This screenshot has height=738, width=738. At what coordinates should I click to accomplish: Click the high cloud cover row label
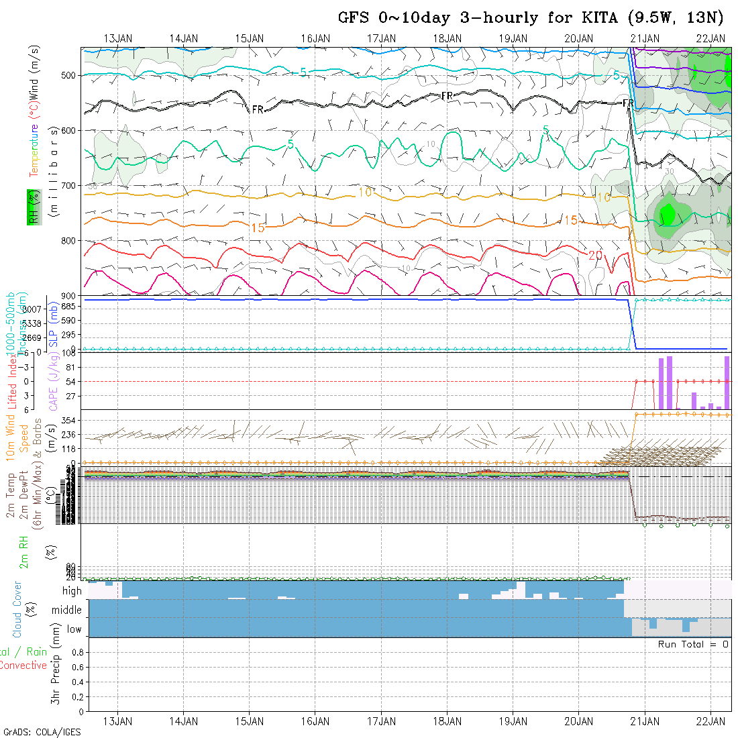[72, 591]
